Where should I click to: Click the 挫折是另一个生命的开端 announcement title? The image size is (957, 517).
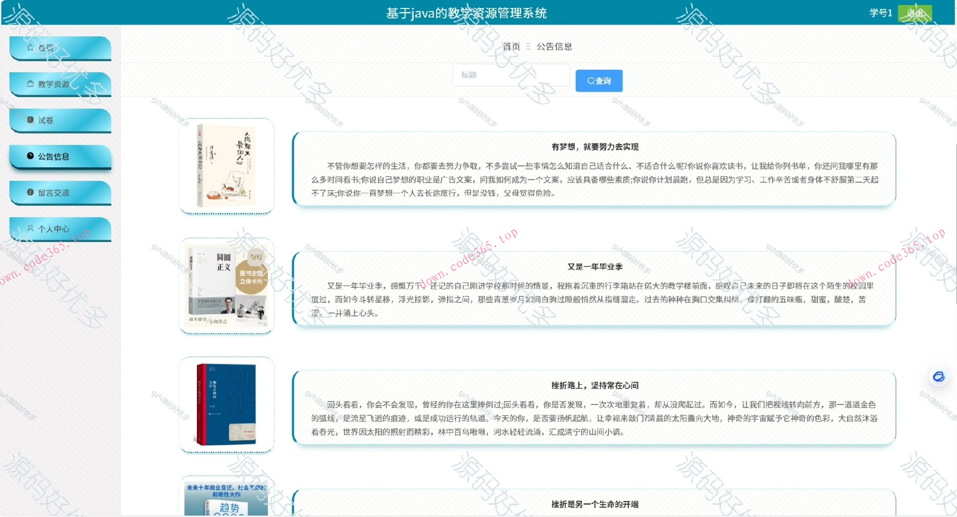click(595, 505)
